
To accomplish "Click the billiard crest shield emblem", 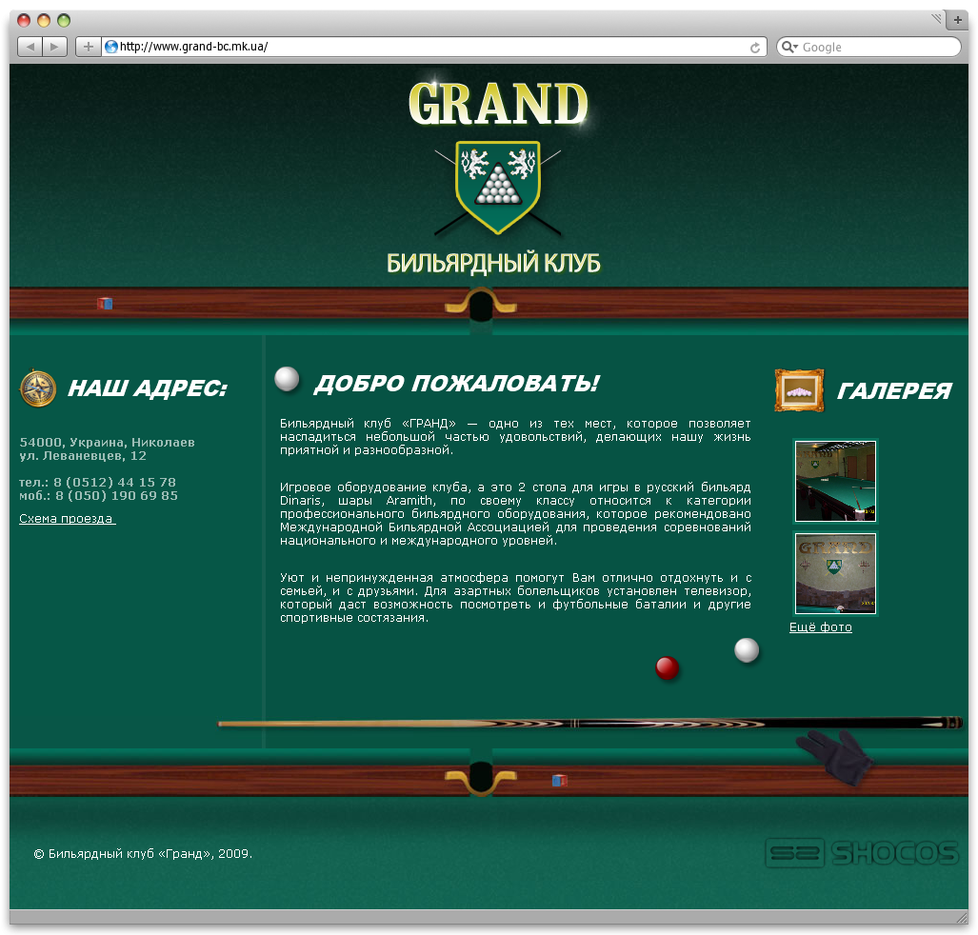I will (x=498, y=187).
